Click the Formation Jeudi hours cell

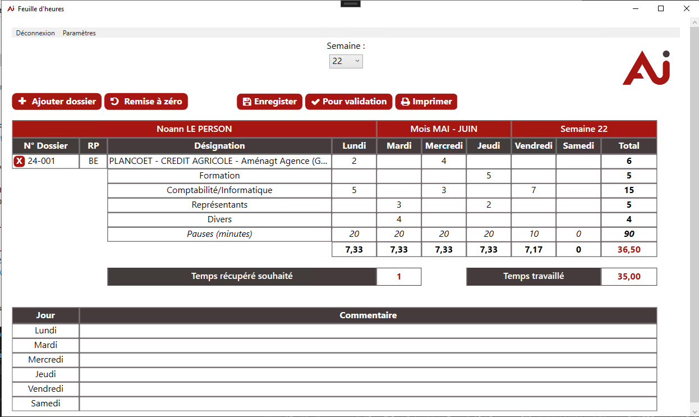[x=489, y=176]
